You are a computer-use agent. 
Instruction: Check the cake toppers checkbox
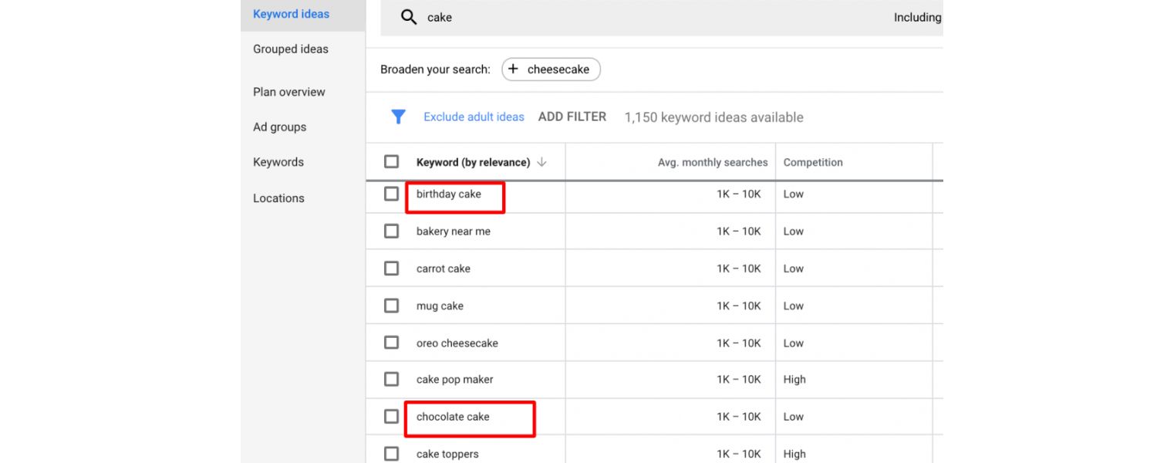391,453
